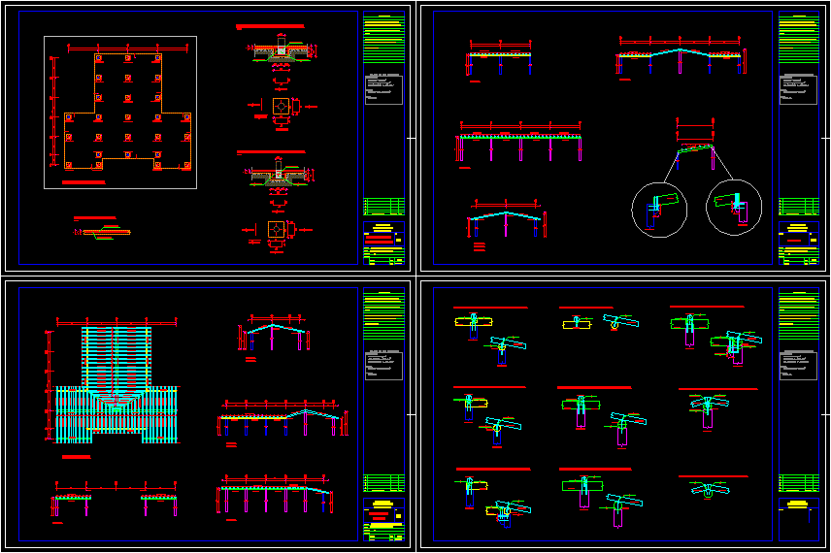Click the split elevation below the roof framing plan

click(116, 502)
